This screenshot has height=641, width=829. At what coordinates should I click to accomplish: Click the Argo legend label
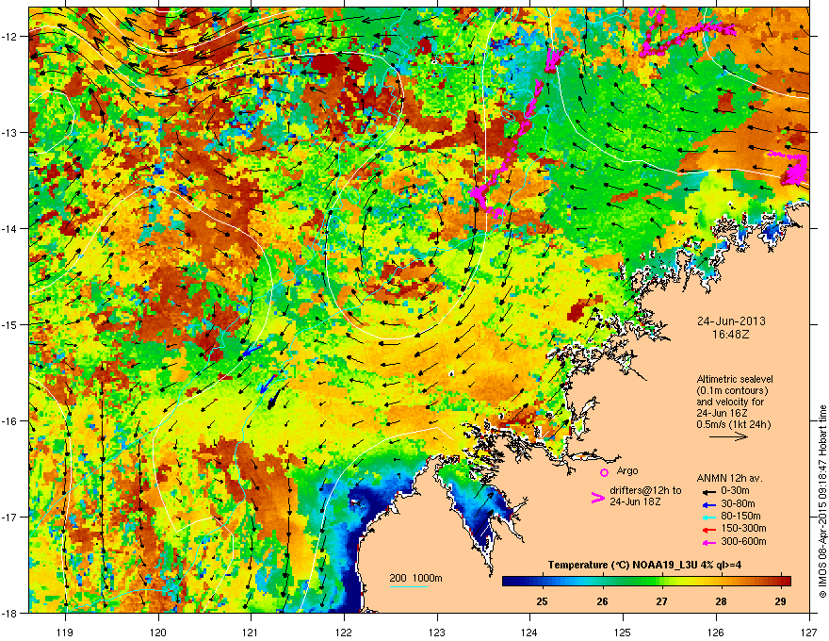click(x=627, y=470)
